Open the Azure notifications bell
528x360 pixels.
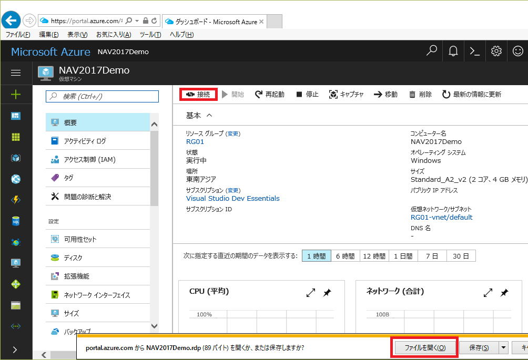(x=453, y=51)
